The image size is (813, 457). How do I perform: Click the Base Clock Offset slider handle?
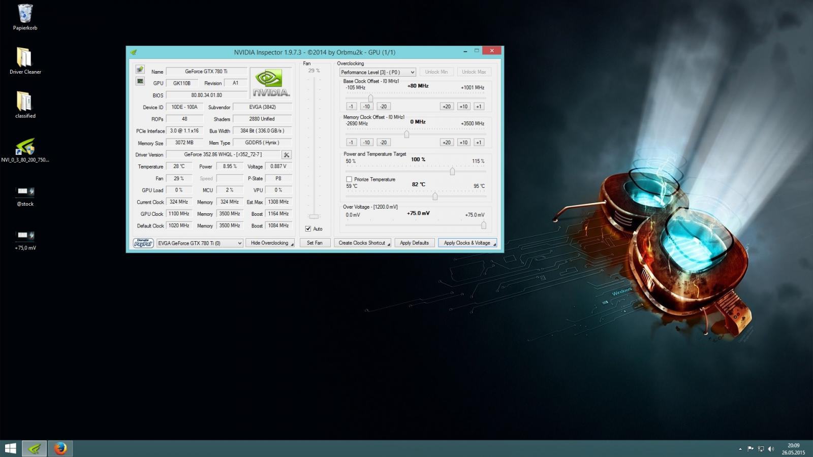pos(371,98)
